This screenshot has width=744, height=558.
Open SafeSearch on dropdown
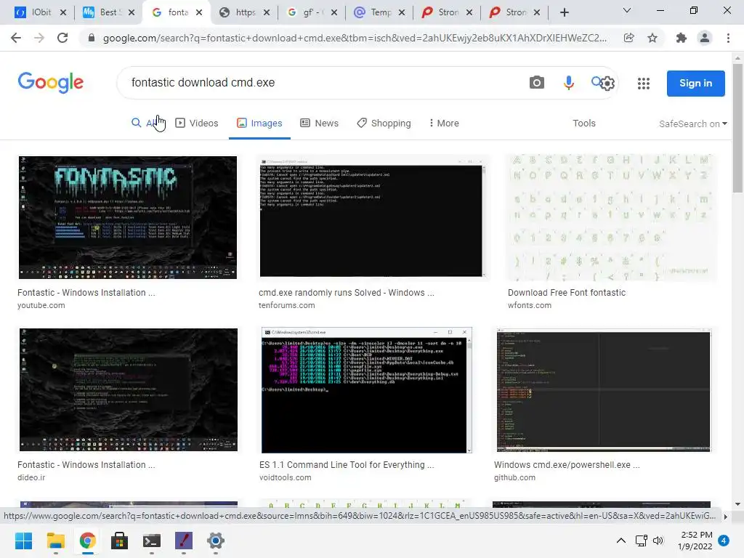click(x=692, y=124)
